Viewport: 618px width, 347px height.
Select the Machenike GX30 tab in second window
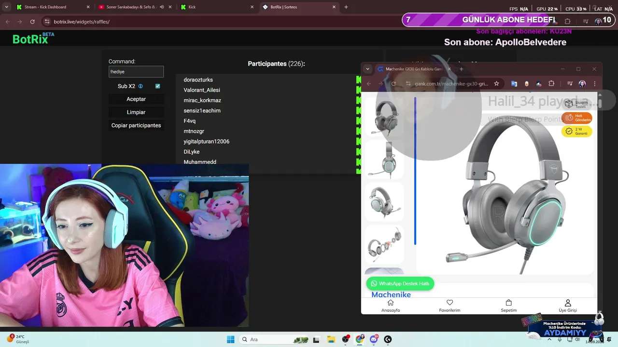(x=414, y=69)
